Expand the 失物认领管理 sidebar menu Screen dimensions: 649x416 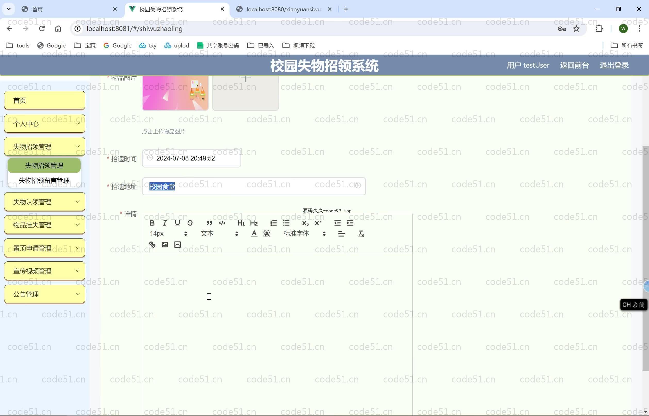coord(45,202)
